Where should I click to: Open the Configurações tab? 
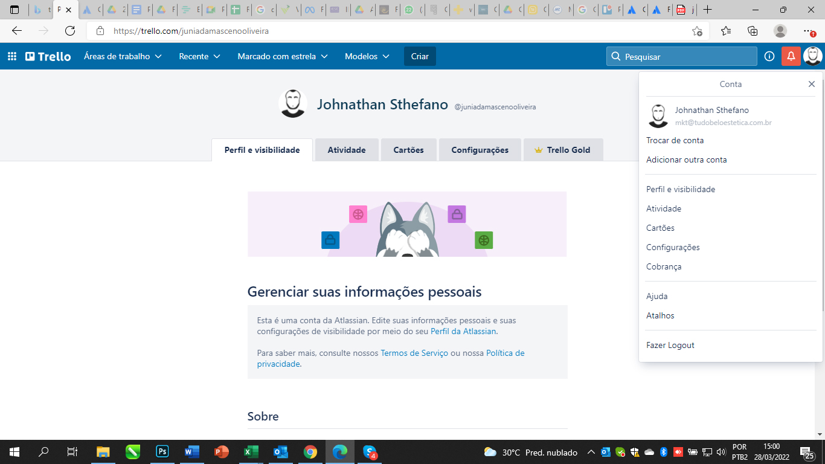click(x=480, y=150)
